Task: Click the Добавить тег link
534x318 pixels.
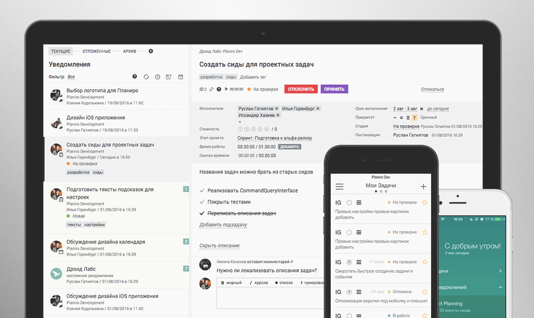Action: pyautogui.click(x=253, y=77)
